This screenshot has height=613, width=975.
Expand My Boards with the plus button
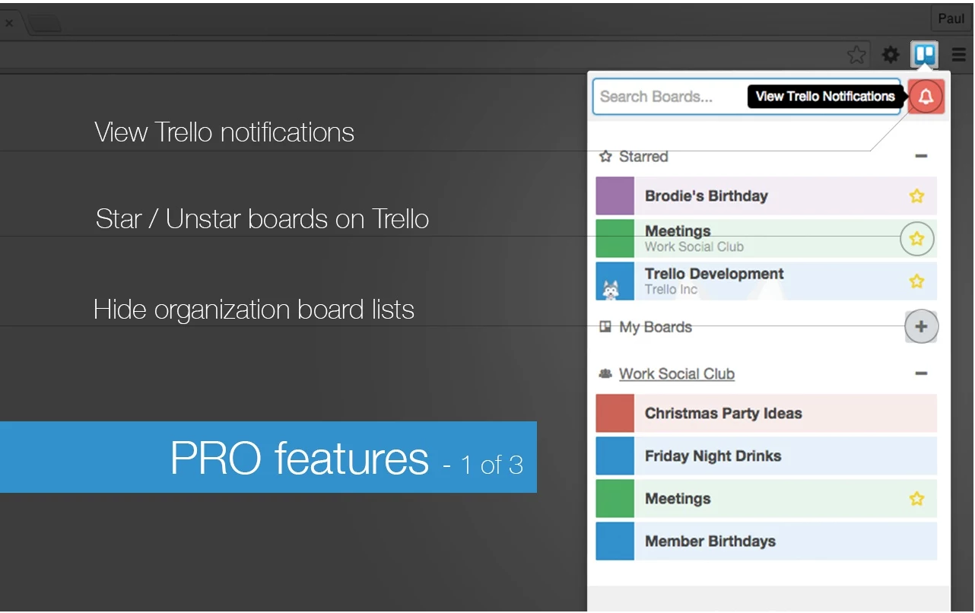921,326
